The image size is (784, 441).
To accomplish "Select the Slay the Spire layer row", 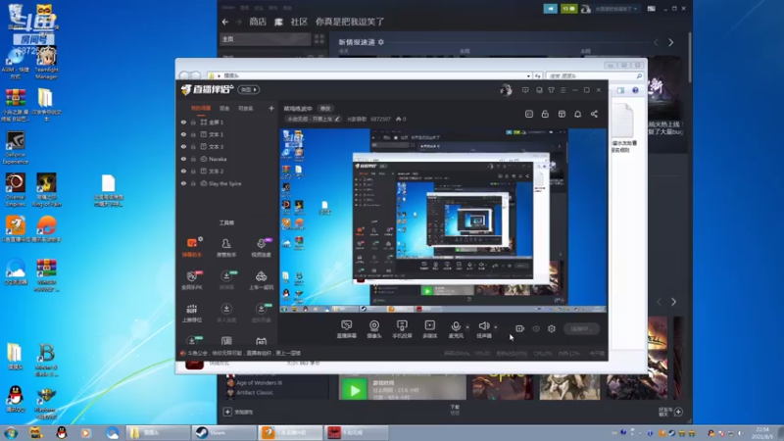I will click(227, 183).
